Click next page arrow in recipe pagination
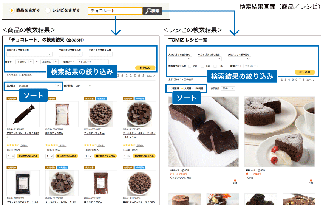Screen dimensions: 323x208 pyautogui.click(x=314, y=79)
